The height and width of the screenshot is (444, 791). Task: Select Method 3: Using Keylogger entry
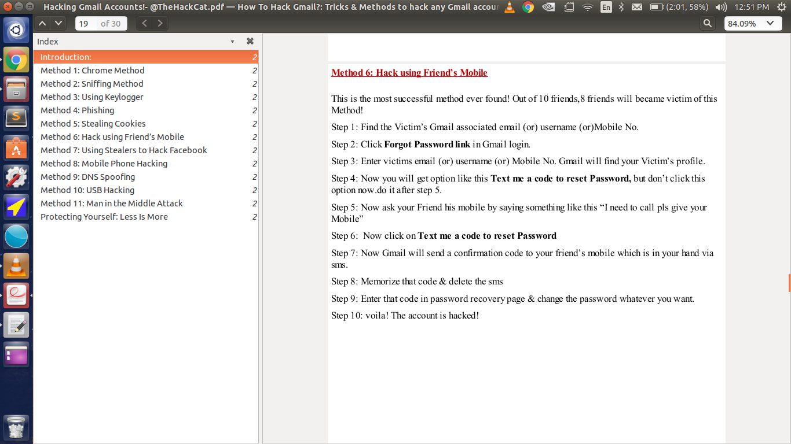click(146, 97)
